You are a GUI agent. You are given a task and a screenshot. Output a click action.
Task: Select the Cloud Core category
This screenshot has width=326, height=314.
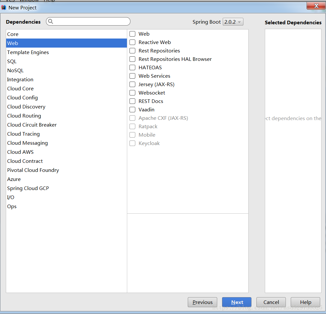tap(66, 88)
